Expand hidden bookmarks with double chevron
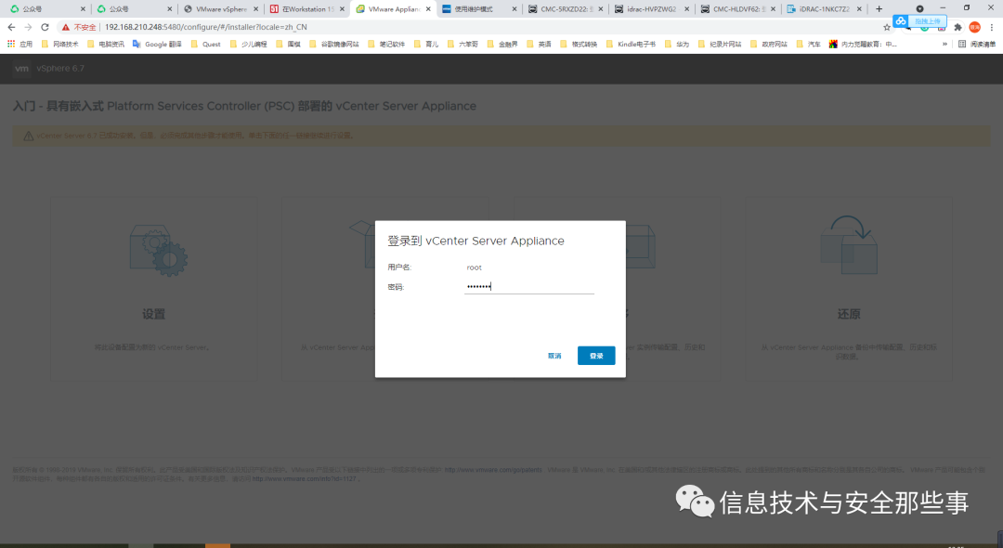 [944, 45]
